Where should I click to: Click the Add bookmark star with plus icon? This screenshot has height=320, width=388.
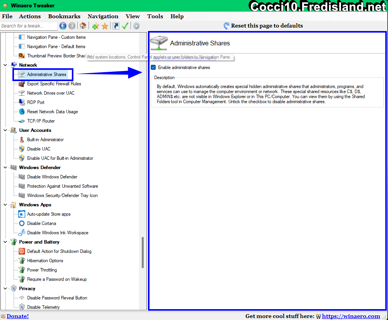96,26
